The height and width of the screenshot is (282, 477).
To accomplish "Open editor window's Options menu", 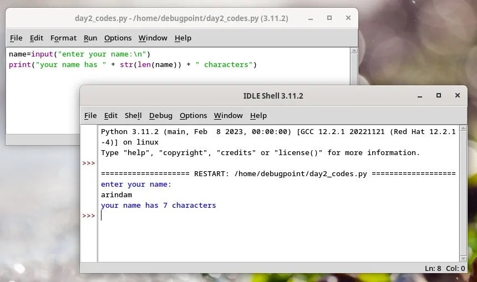I will [x=118, y=38].
